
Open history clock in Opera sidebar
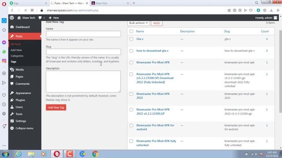pyautogui.click(x=4, y=104)
